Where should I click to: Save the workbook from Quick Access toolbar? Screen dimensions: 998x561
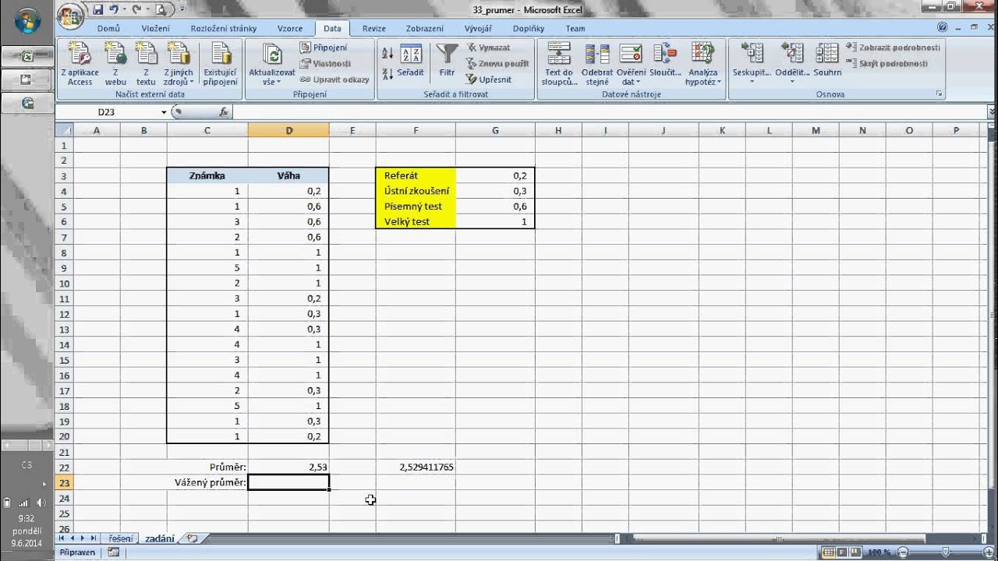pos(98,10)
